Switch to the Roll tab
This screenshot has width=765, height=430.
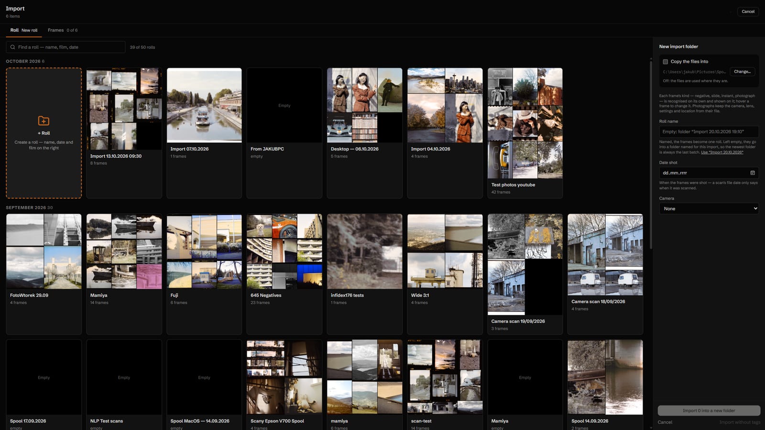24,30
